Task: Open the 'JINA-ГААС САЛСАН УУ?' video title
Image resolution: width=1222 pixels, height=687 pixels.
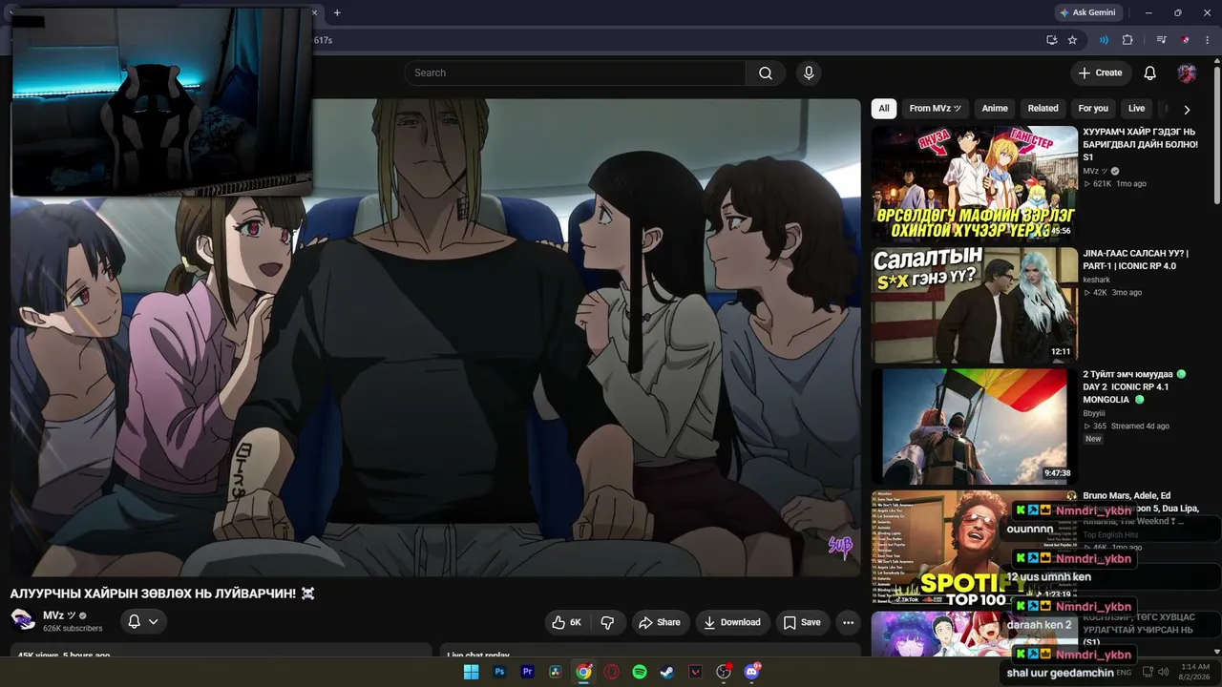Action: pyautogui.click(x=1136, y=260)
